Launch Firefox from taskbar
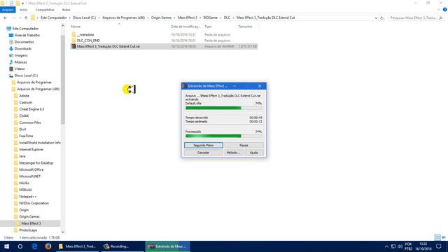Viewport: 448px width, 252px height. click(x=48, y=246)
